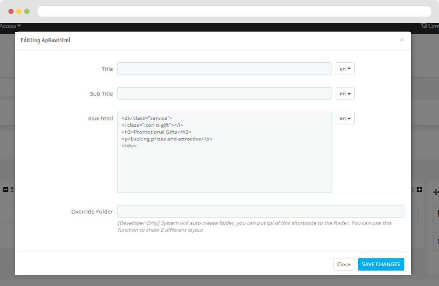Click the closing '</div>' line in textarea
The height and width of the screenshot is (286, 439).
pos(129,146)
